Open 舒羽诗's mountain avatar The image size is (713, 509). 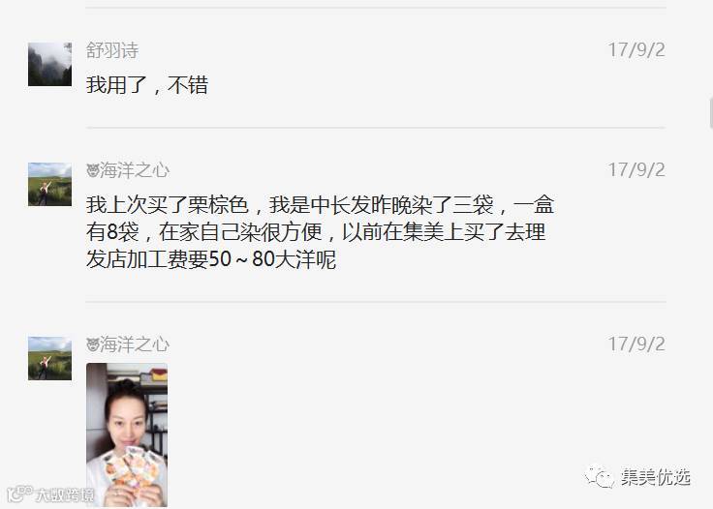pos(49,64)
